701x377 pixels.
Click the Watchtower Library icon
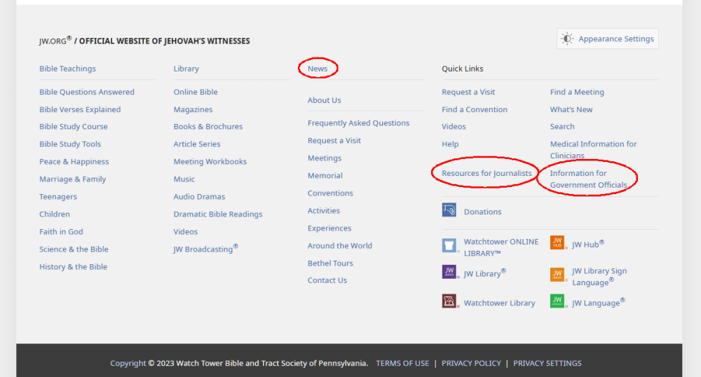click(449, 301)
